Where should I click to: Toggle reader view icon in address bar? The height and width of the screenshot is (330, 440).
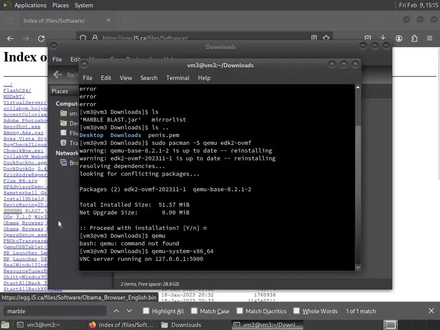click(x=314, y=38)
